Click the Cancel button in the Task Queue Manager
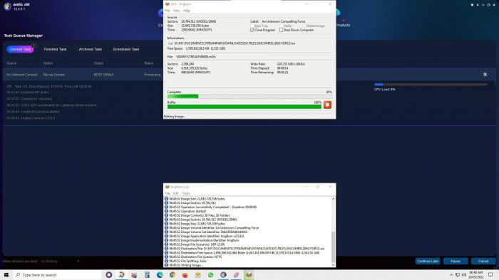This screenshot has height=280, width=499. pyautogui.click(x=483, y=261)
